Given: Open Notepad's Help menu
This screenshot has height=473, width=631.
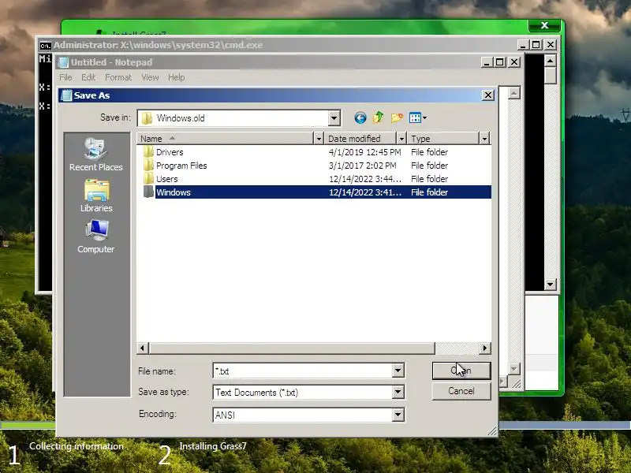Looking at the screenshot, I should click(176, 77).
